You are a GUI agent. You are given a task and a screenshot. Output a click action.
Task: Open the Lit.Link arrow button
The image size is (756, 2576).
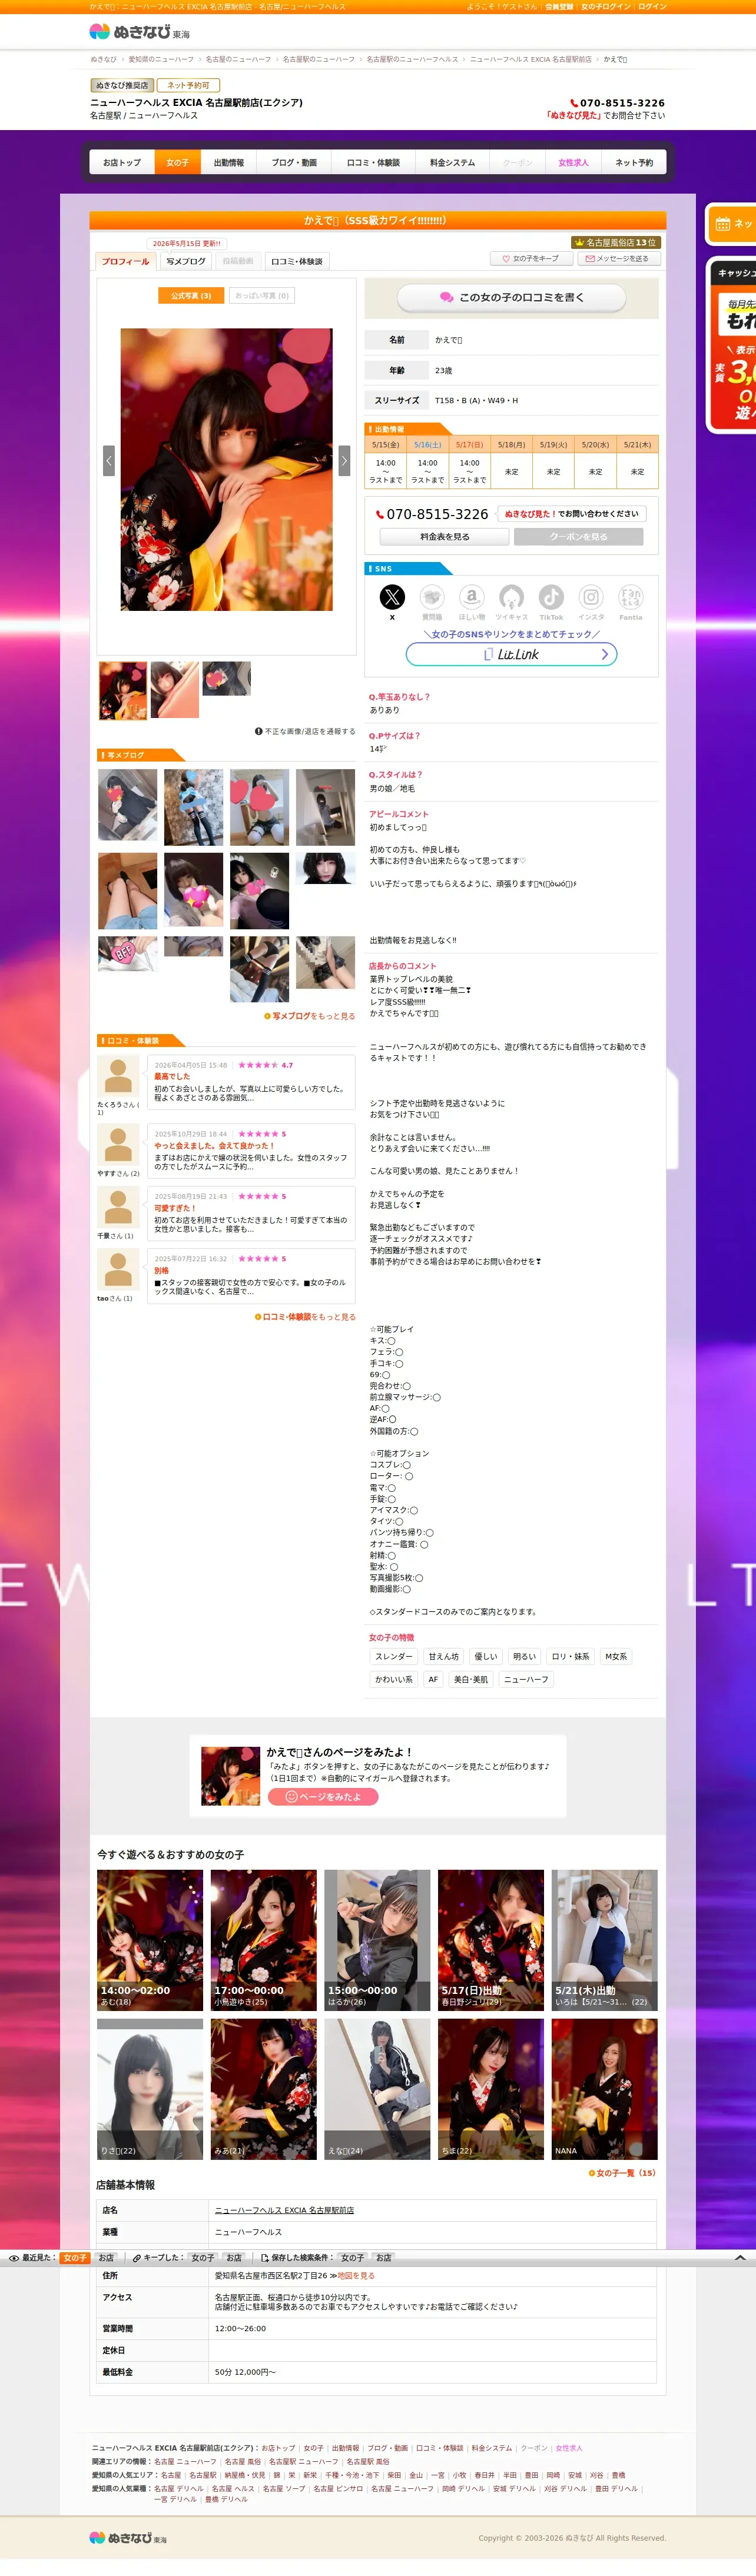[x=511, y=654]
